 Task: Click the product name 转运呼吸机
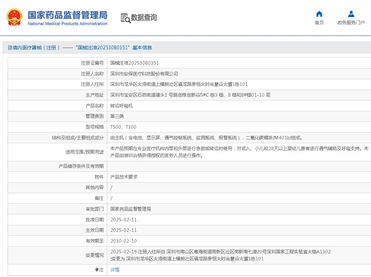(x=121, y=106)
